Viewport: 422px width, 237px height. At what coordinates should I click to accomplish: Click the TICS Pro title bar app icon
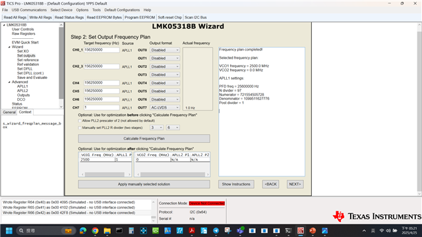coord(3,3)
